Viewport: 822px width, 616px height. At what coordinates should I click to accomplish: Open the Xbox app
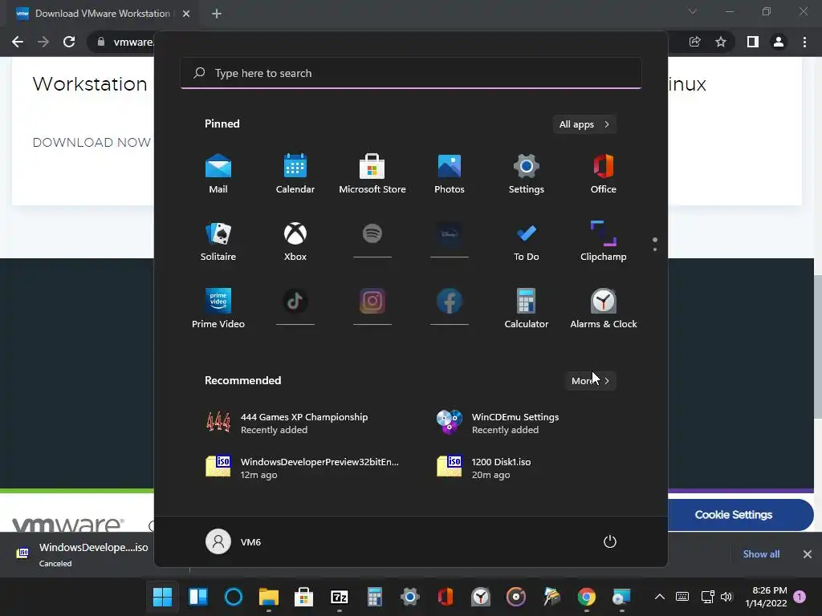295,241
